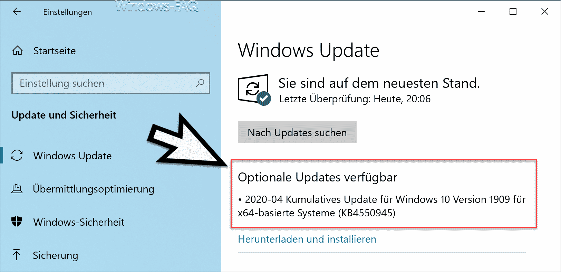This screenshot has width=561, height=272.
Task: Click Herunterladen und installieren link
Action: pyautogui.click(x=307, y=239)
